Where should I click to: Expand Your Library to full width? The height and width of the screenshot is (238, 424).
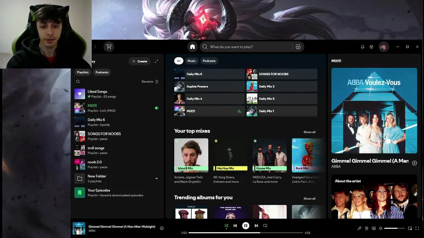[x=156, y=61]
